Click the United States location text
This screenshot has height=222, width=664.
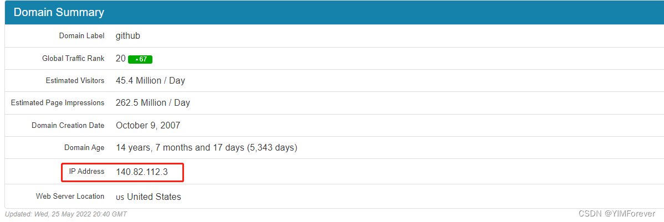(154, 197)
